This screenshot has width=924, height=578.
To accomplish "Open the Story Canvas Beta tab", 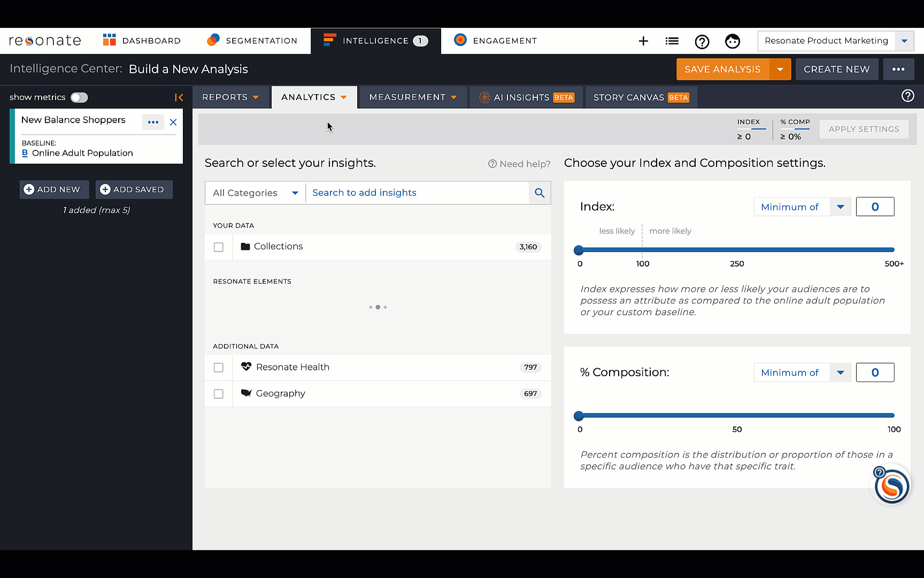I will 641,97.
